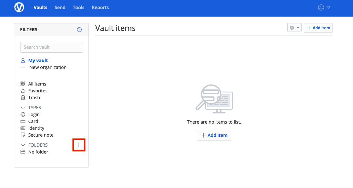
Task: Open the Tools tab
Action: tap(78, 7)
